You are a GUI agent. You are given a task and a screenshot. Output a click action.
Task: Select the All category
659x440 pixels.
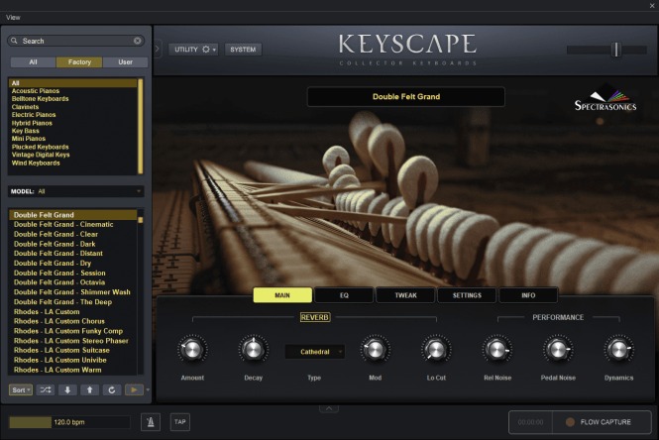pos(72,83)
